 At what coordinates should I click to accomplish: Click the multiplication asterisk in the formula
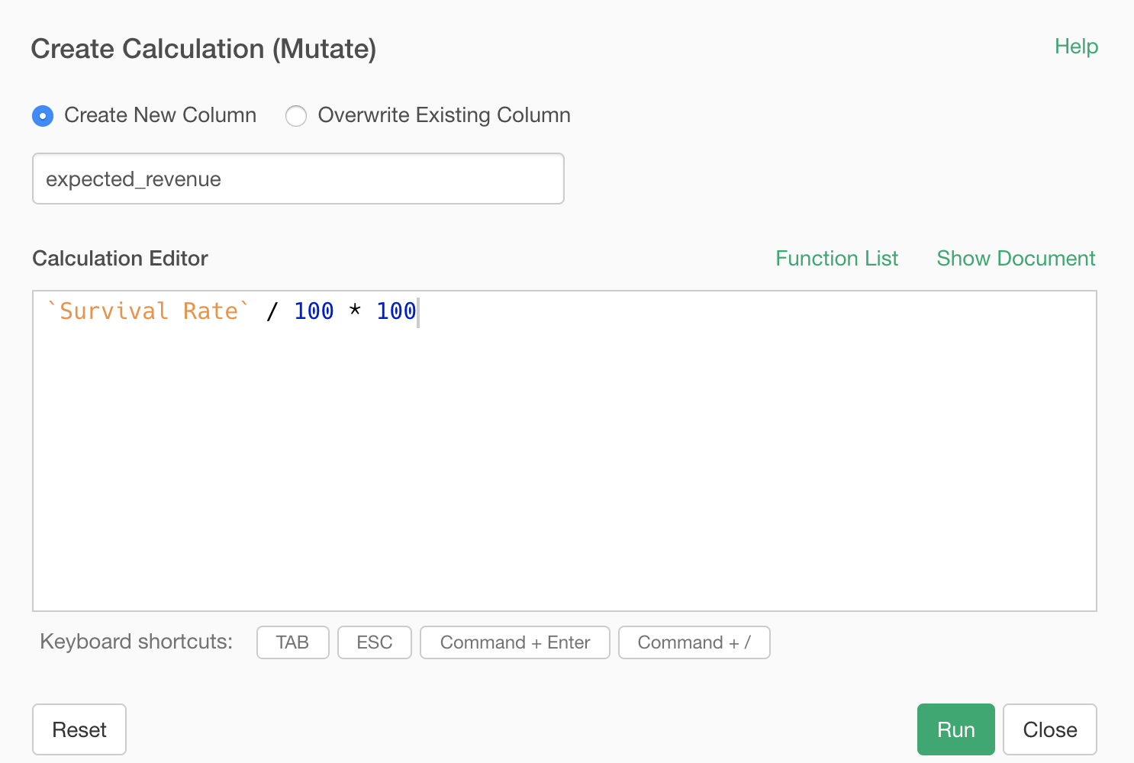tap(355, 311)
